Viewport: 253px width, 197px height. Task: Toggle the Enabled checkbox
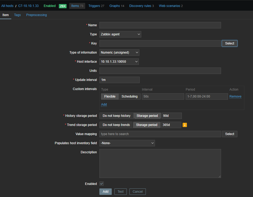(x=102, y=184)
